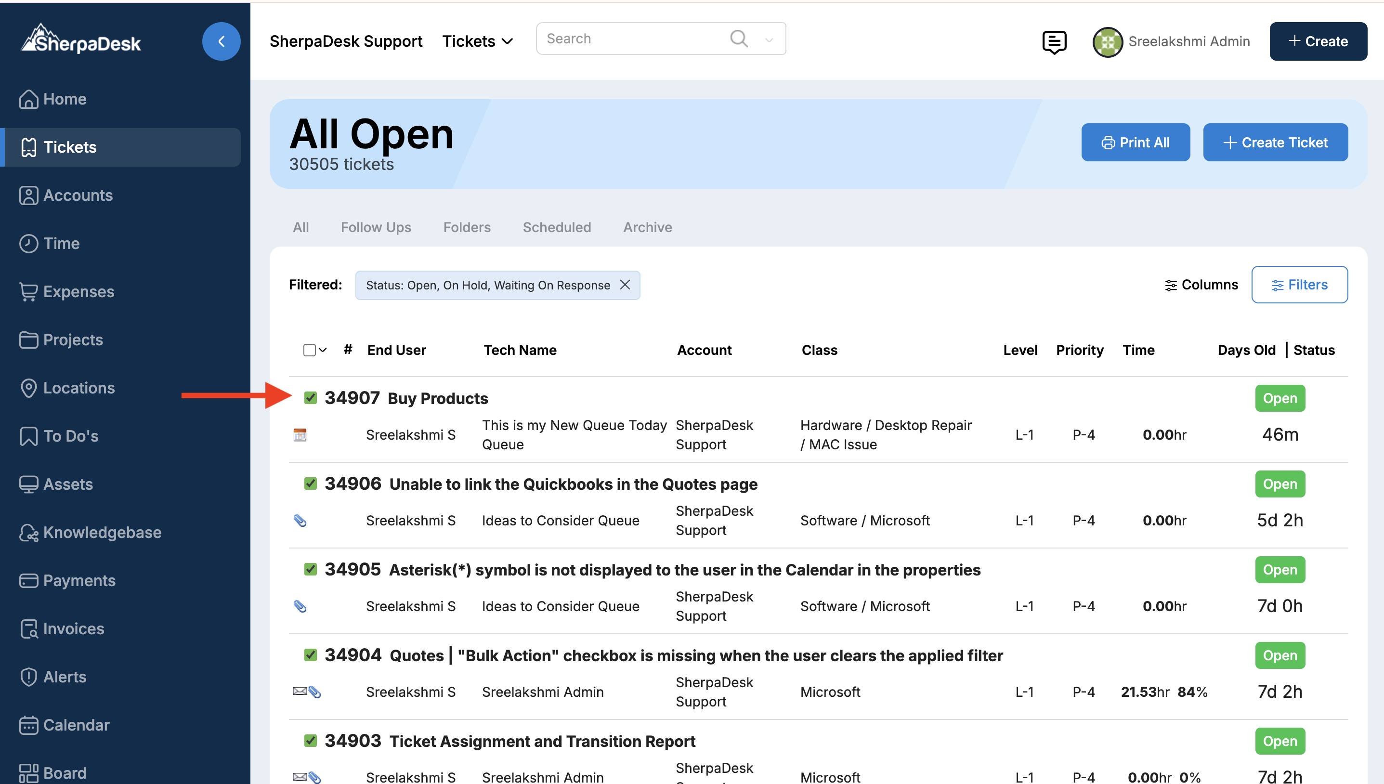This screenshot has width=1384, height=784.
Task: Uncheck ticket 34907 Buy Products checkbox
Action: [x=310, y=398]
